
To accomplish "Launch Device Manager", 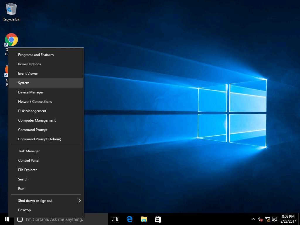I will (46, 92).
